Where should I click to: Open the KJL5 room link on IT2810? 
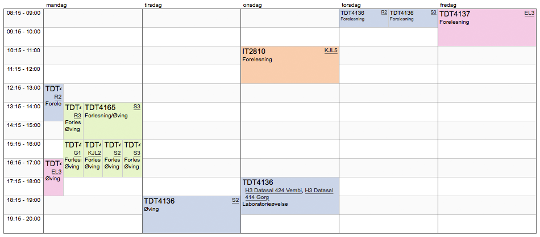pyautogui.click(x=331, y=50)
